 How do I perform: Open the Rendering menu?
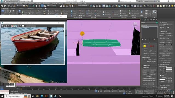[x=54, y=3]
